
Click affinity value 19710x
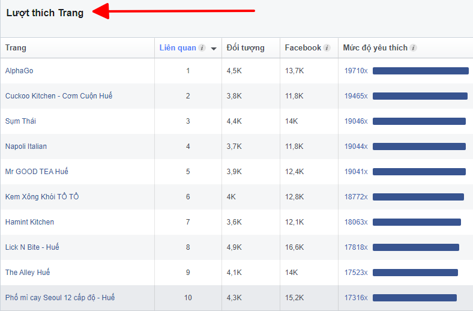click(356, 71)
